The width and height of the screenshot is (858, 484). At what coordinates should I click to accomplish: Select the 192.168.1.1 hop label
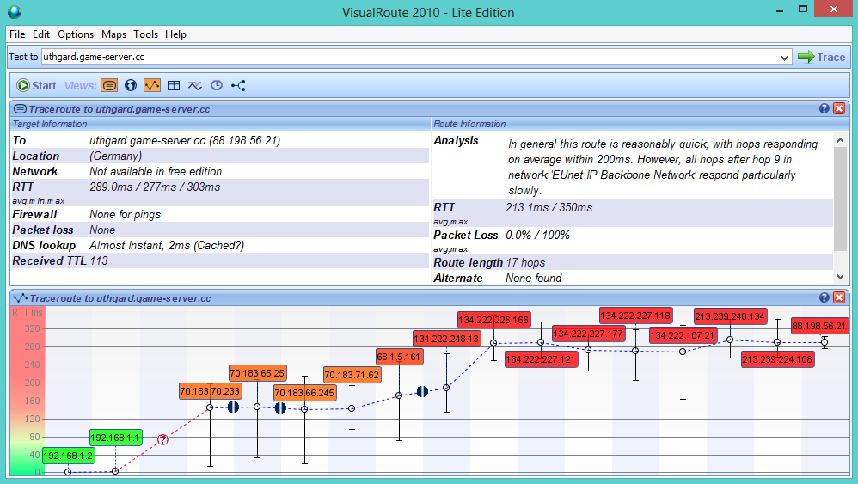(115, 438)
